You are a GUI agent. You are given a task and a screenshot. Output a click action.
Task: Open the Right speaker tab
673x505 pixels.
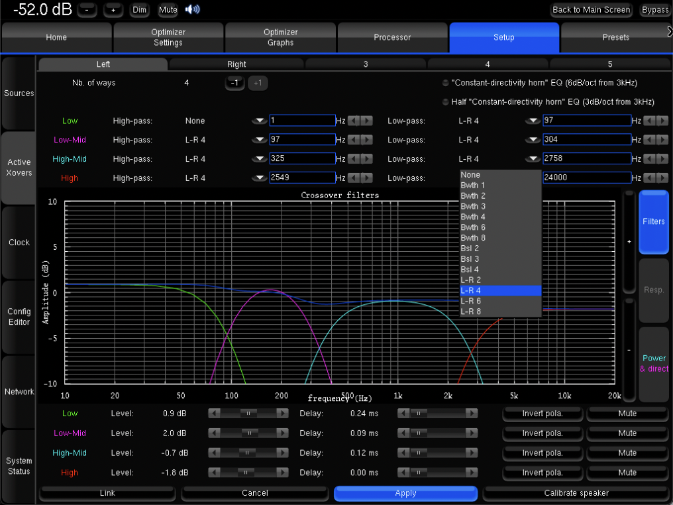click(236, 64)
